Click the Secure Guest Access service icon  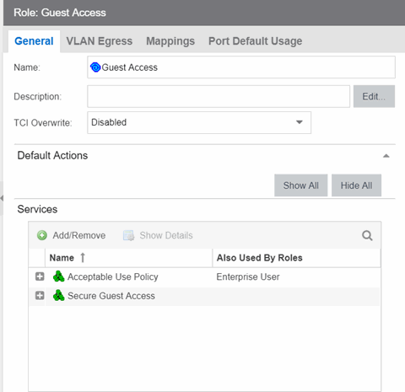[58, 295]
